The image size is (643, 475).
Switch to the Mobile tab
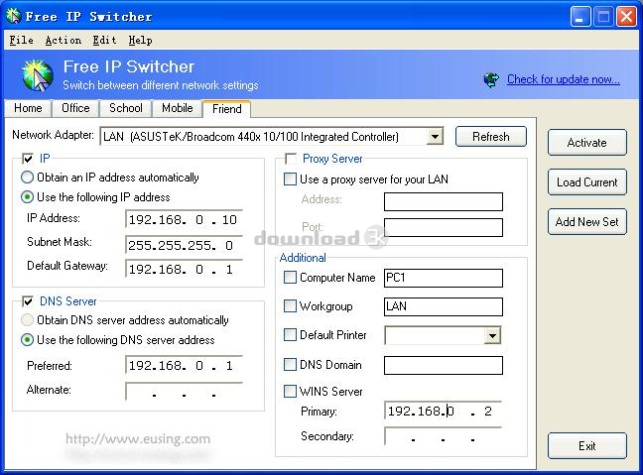pyautogui.click(x=178, y=108)
